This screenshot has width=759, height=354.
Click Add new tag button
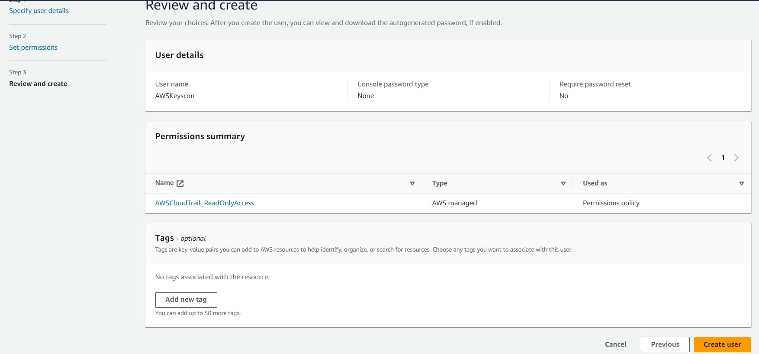click(x=186, y=300)
